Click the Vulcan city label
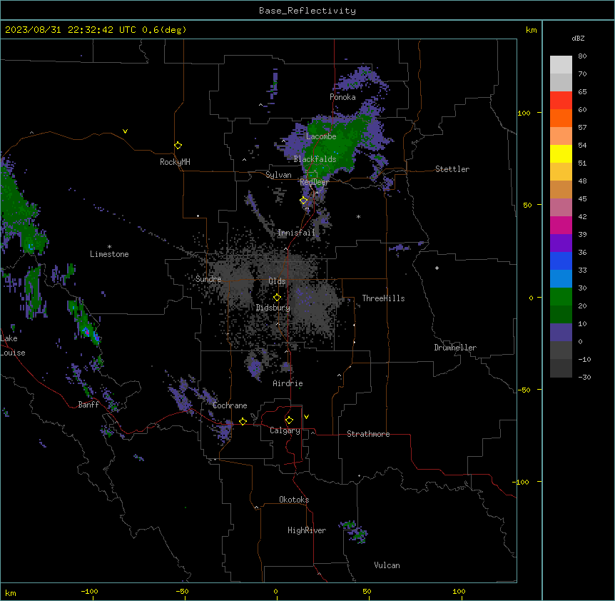 click(x=387, y=565)
